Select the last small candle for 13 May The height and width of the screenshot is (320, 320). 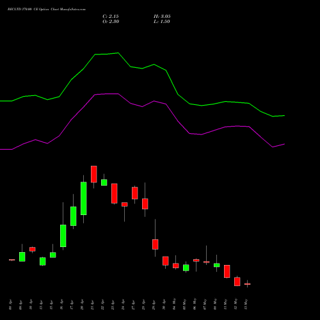click(248, 284)
